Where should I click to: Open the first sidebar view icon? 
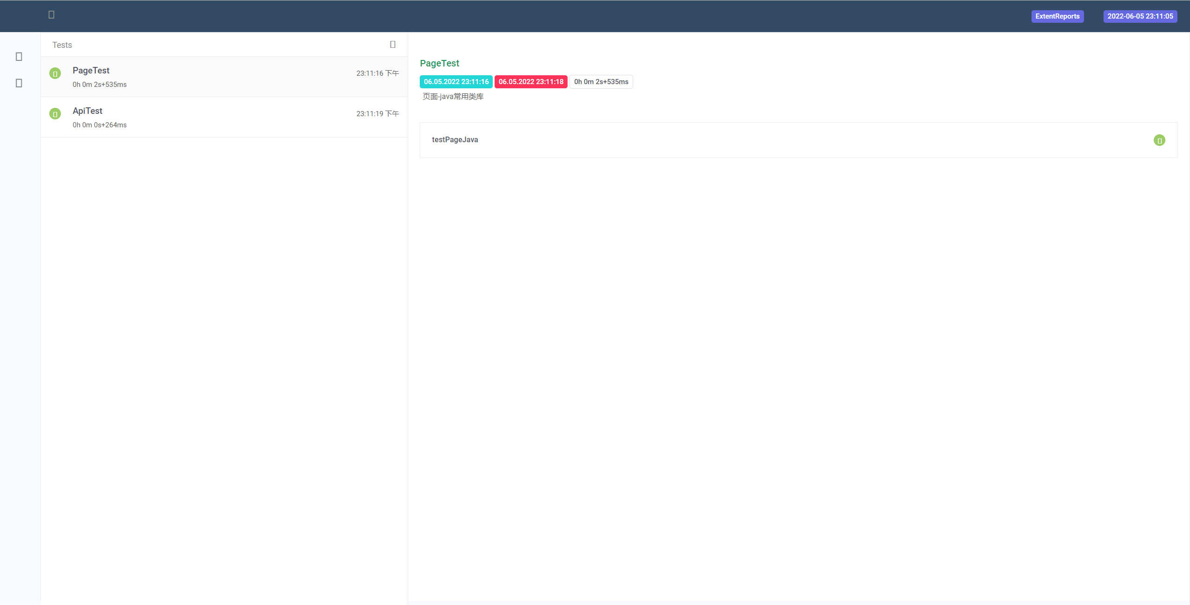[x=19, y=57]
